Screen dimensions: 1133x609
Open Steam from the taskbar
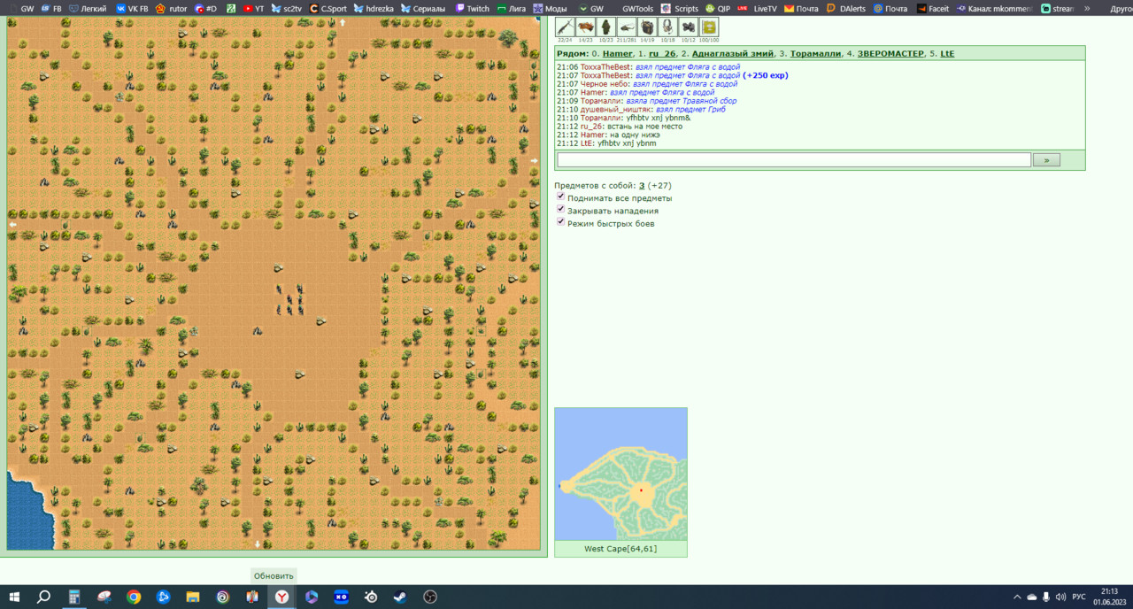tap(400, 597)
